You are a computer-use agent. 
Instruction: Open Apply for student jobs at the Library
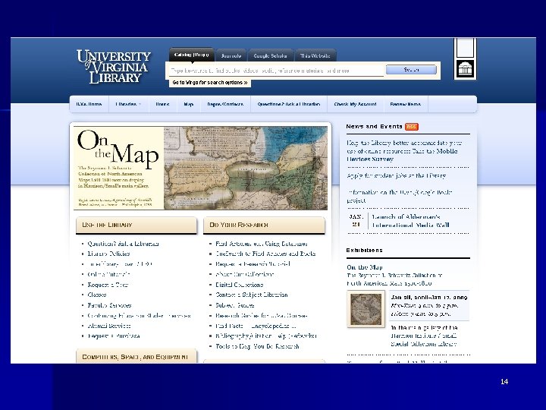[x=396, y=175]
